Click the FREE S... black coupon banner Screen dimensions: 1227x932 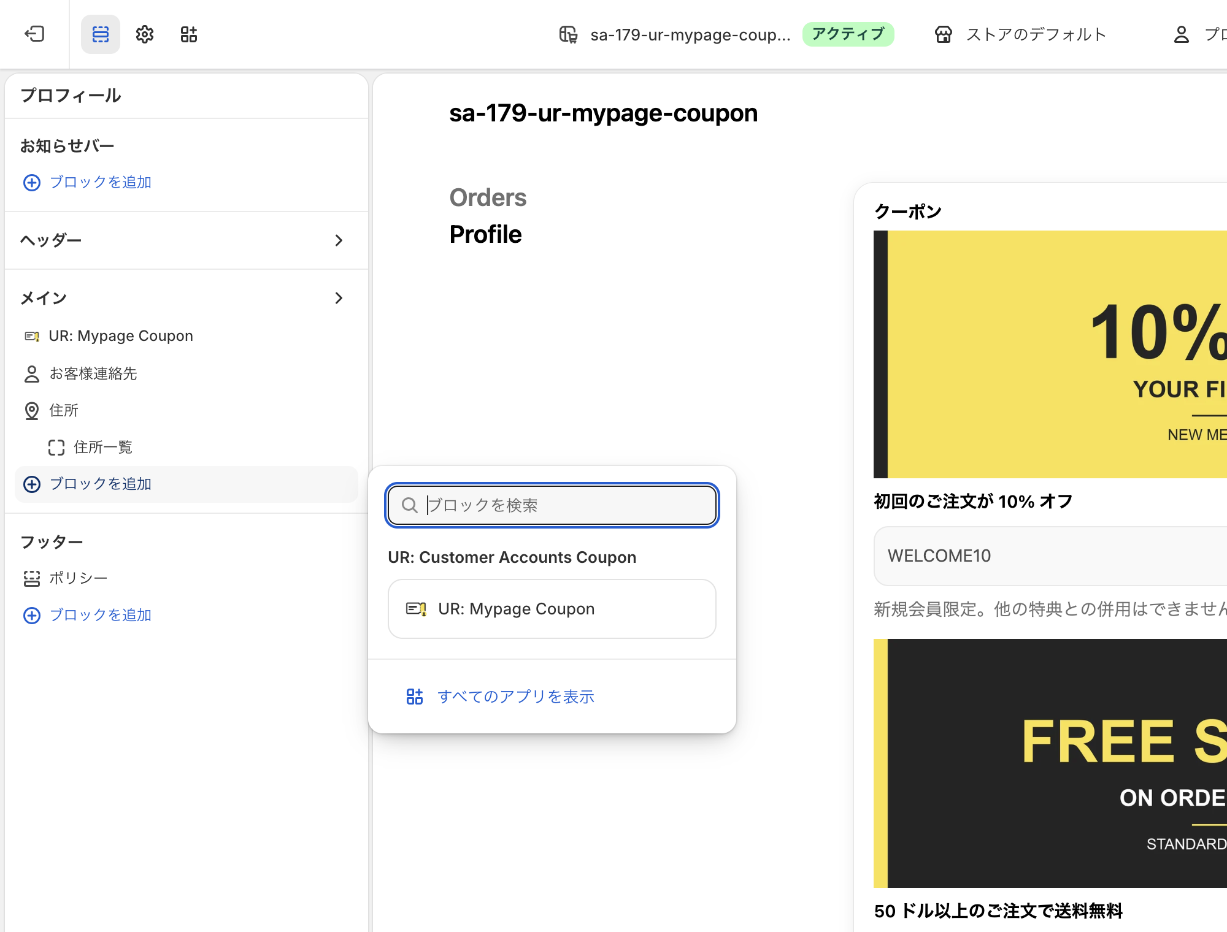click(1050, 763)
